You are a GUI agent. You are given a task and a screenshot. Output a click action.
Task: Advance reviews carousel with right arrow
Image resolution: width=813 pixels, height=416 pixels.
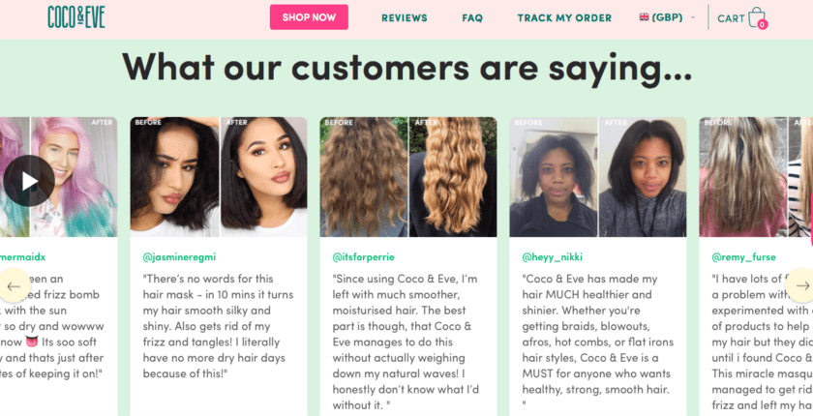(801, 285)
